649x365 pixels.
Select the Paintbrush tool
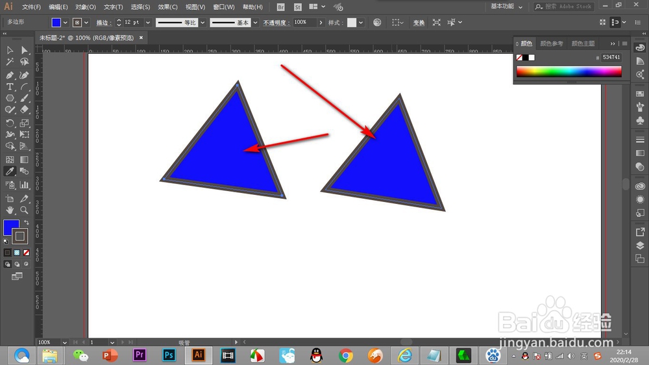pos(25,98)
